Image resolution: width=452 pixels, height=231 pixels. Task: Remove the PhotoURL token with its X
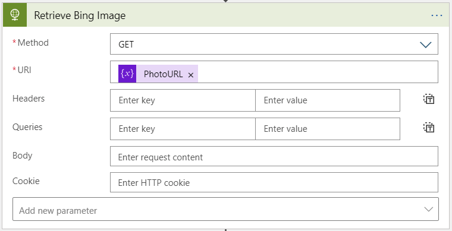point(190,75)
